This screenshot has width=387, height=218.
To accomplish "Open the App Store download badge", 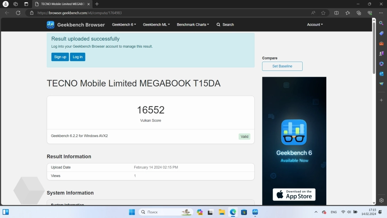I will coord(294,194).
